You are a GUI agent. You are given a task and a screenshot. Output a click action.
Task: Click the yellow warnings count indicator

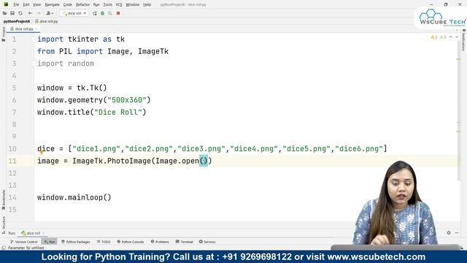pyautogui.click(x=434, y=37)
